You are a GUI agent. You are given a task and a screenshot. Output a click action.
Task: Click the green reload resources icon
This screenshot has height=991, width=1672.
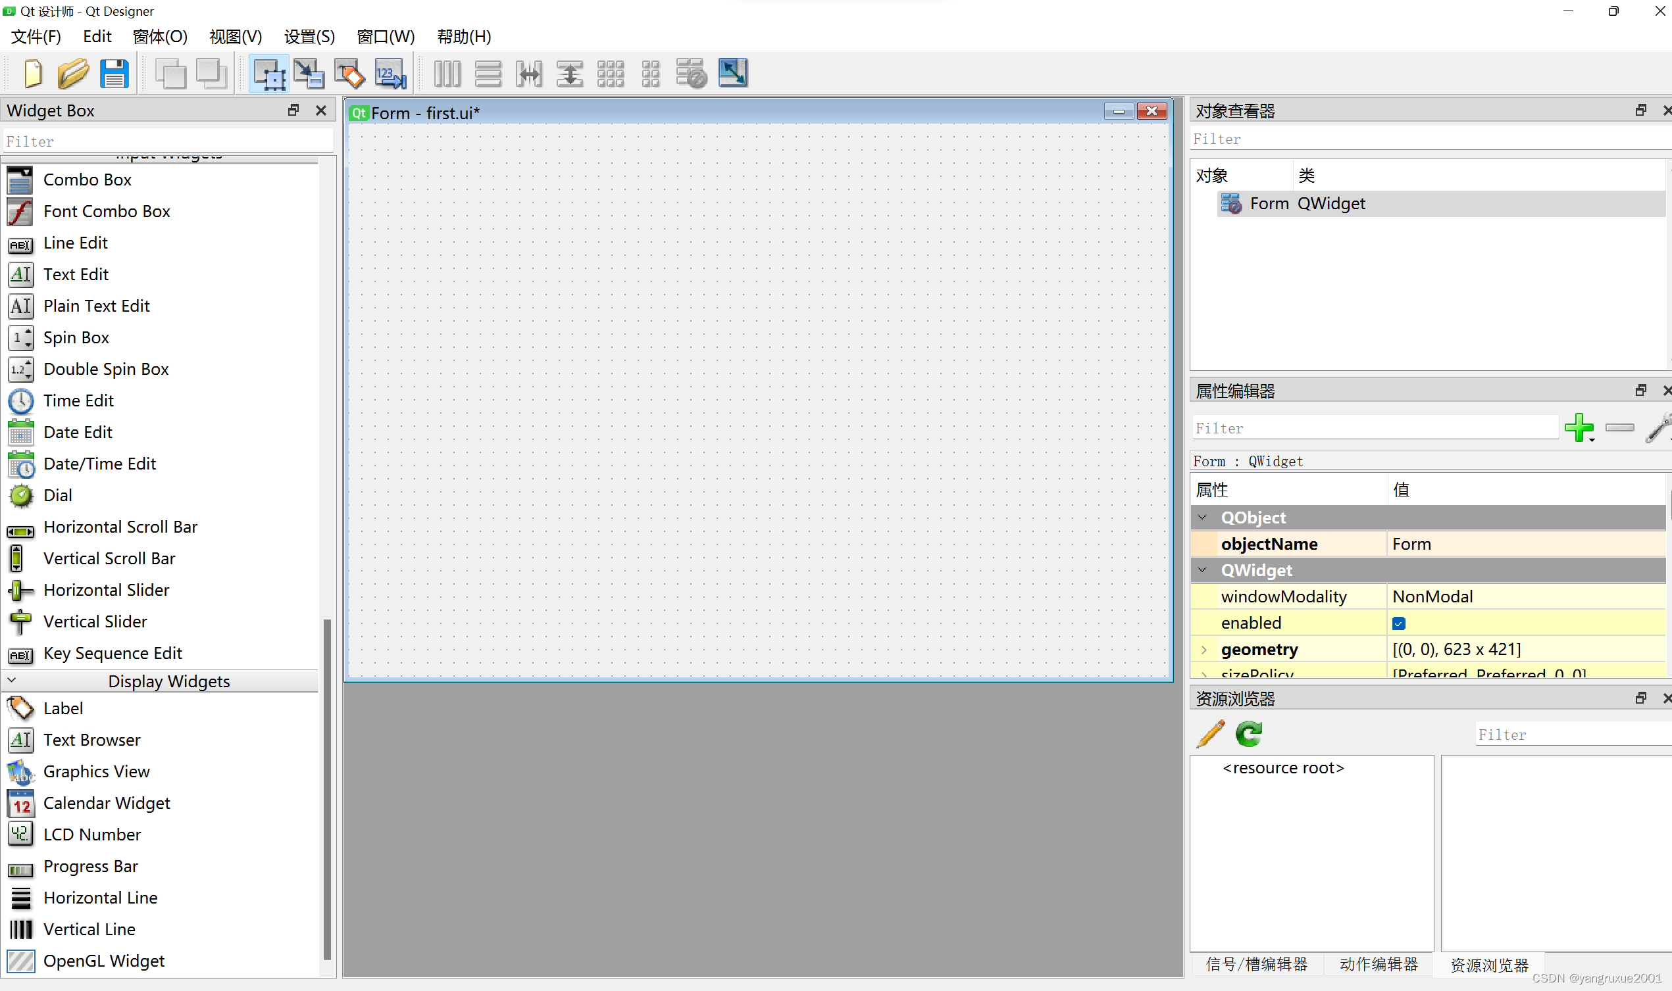1248,734
